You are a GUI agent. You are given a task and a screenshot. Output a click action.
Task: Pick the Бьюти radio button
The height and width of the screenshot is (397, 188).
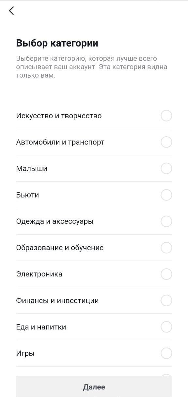166,195
